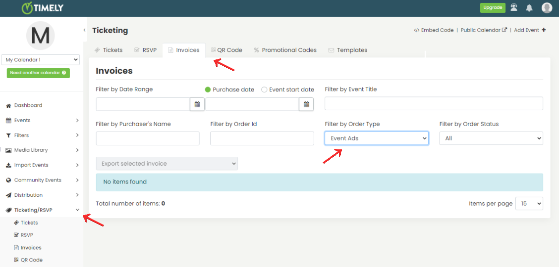
Task: Click the start date range input field
Action: click(143, 104)
